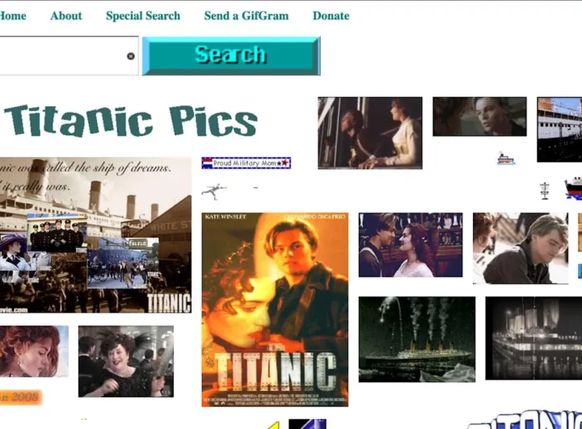Click the blue 3D TITANIC text graphic

[525, 420]
